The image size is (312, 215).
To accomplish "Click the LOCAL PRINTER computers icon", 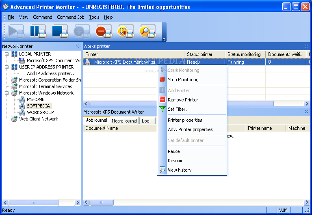I will (x=14, y=54).
